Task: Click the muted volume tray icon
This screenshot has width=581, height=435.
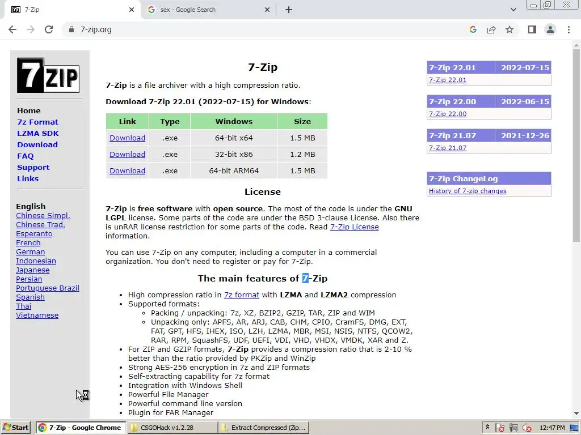Action: (527, 428)
